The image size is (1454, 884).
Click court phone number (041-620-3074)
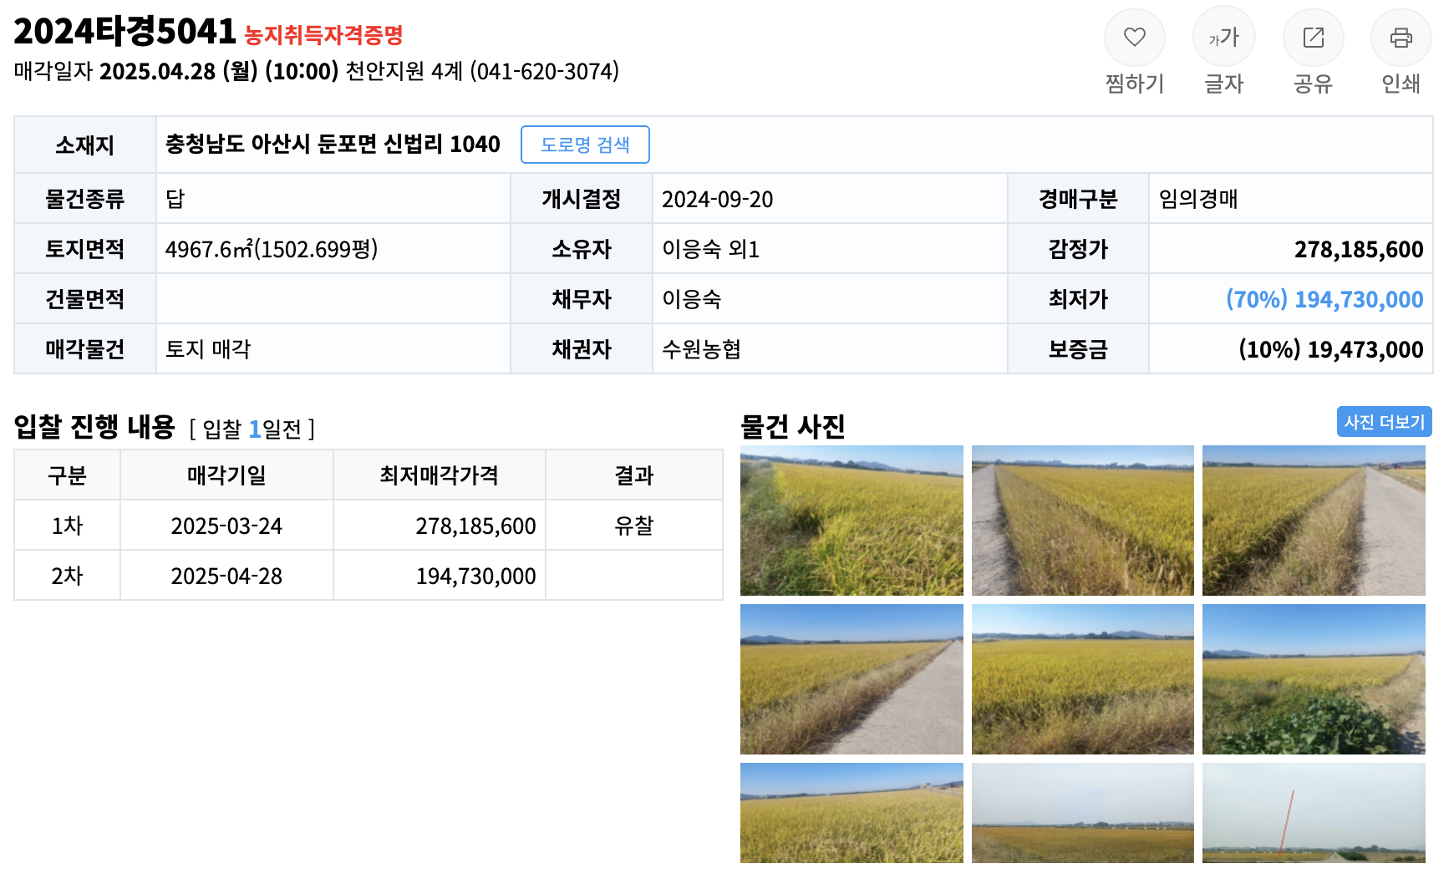(x=544, y=71)
